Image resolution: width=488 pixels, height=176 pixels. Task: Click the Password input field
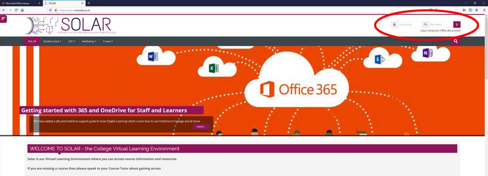point(441,24)
